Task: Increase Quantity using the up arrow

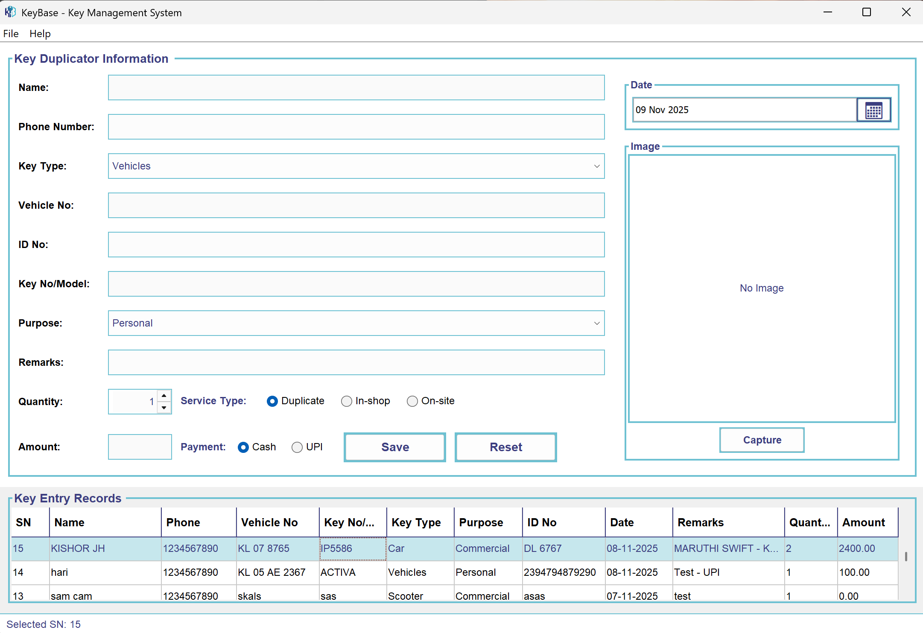Action: [x=164, y=395]
